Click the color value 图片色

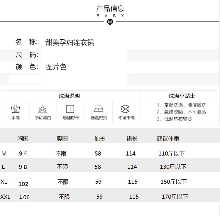click(x=56, y=67)
